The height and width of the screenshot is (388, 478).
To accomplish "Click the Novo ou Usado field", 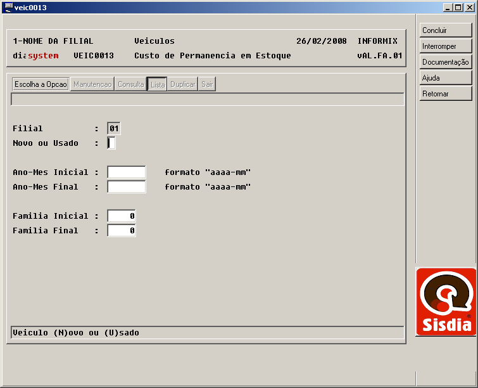I will pos(111,143).
